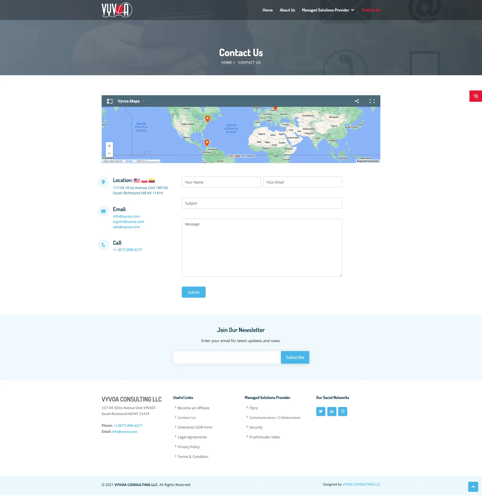
Task: Open Download SIDR Form link
Action: pyautogui.click(x=195, y=427)
